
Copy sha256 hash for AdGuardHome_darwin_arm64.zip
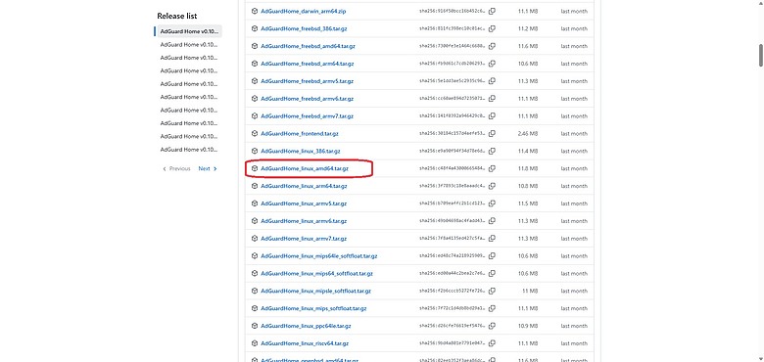click(492, 11)
